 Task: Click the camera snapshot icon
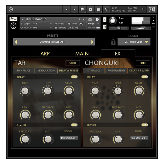click(x=90, y=19)
